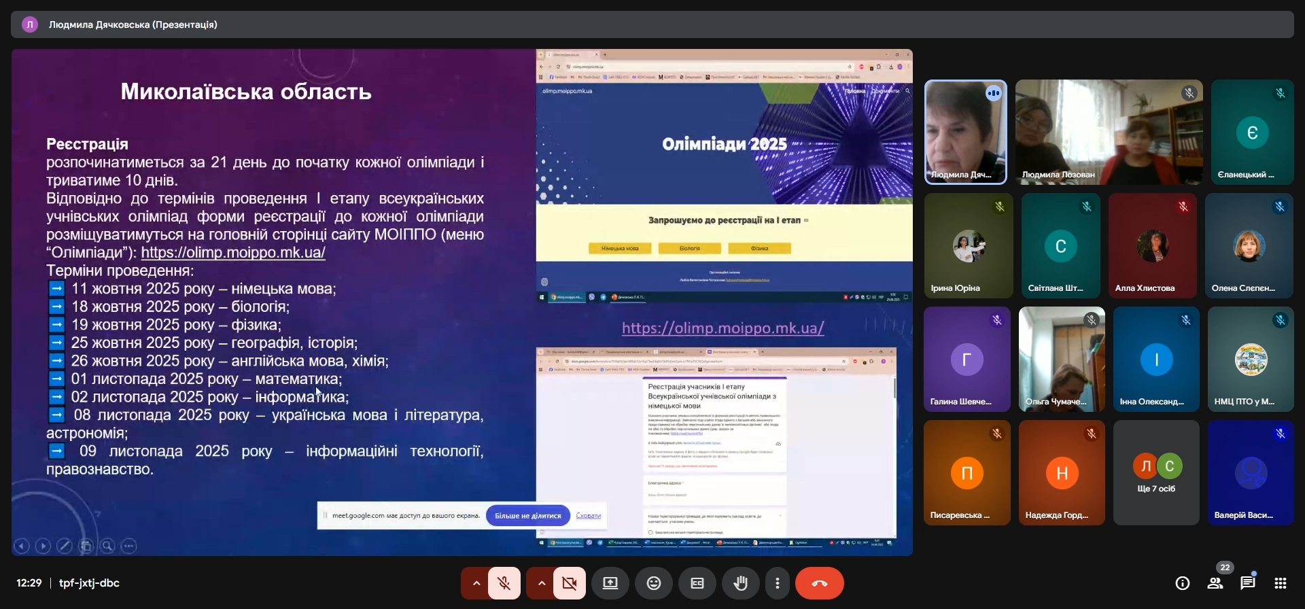Unmute the microphone in the call bar
This screenshot has height=609, width=1305.
504,583
